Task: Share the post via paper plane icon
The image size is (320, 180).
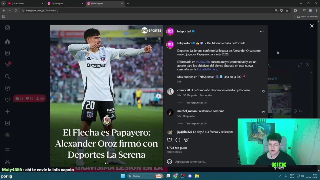Action: [x=186, y=140]
